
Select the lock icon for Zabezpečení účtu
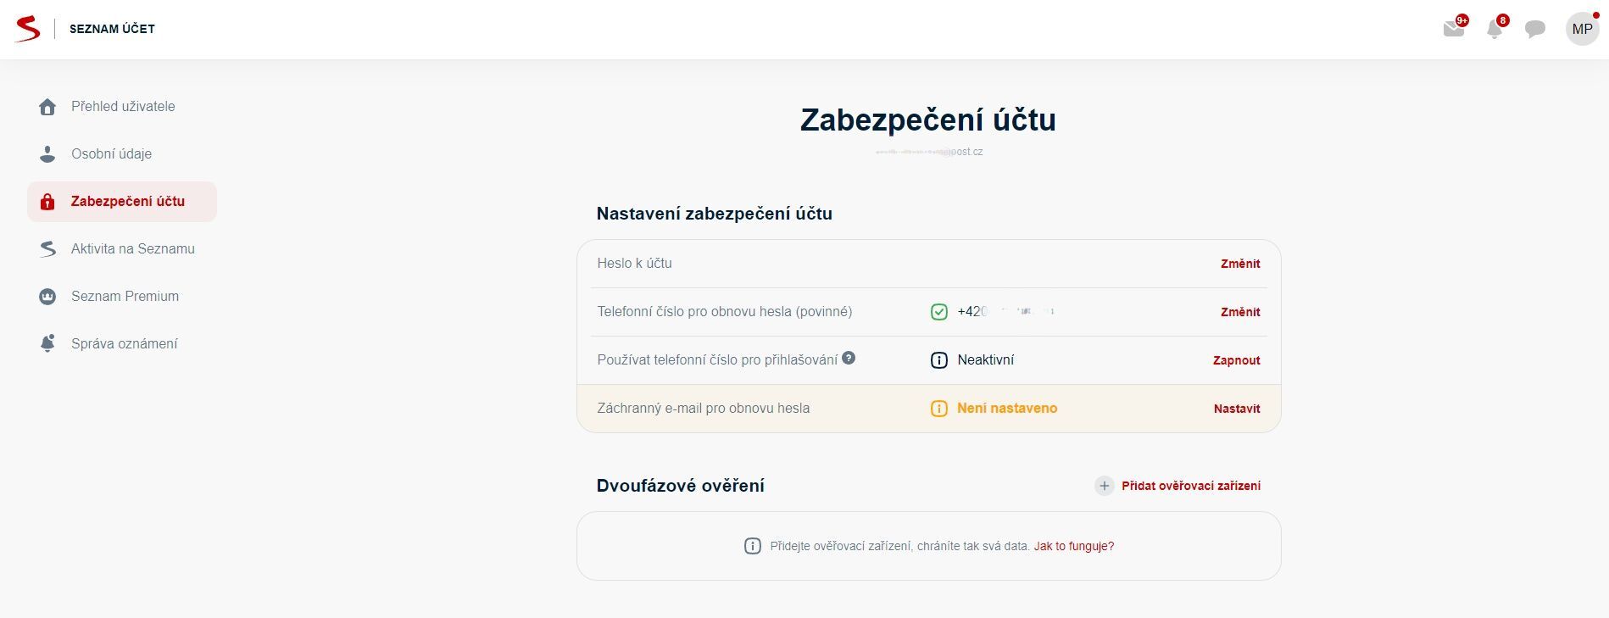[x=47, y=201]
